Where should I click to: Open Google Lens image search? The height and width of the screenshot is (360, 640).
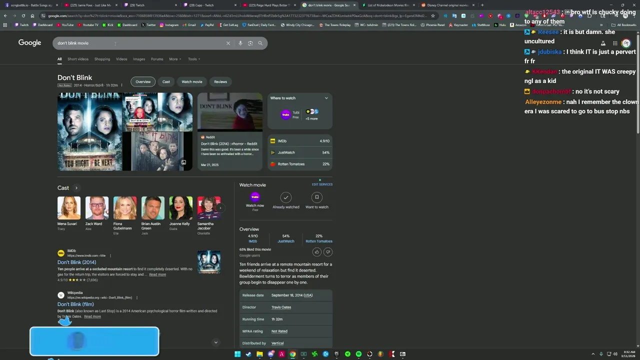coord(250,43)
